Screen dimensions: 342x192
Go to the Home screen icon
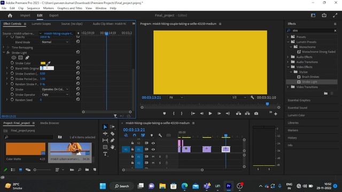click(10, 15)
